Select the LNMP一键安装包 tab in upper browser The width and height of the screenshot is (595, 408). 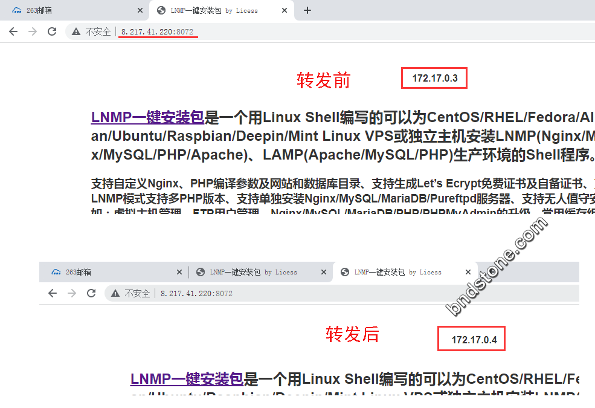pos(222,11)
